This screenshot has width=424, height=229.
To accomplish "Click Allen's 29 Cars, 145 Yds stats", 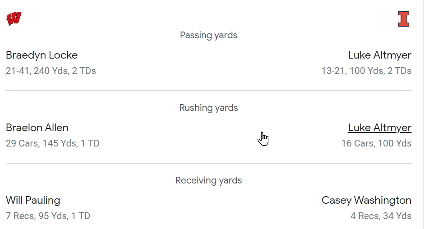I will tap(53, 143).
